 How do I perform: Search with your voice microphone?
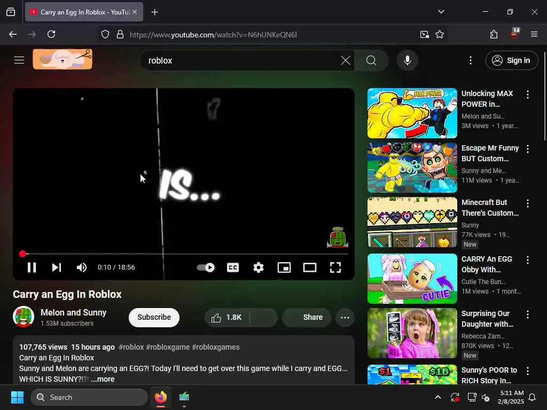408,60
